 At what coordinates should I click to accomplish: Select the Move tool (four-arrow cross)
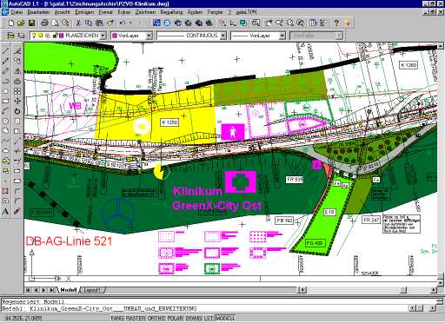(x=17, y=101)
